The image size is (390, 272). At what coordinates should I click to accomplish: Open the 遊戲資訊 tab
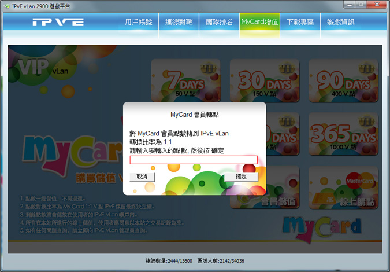coord(340,22)
